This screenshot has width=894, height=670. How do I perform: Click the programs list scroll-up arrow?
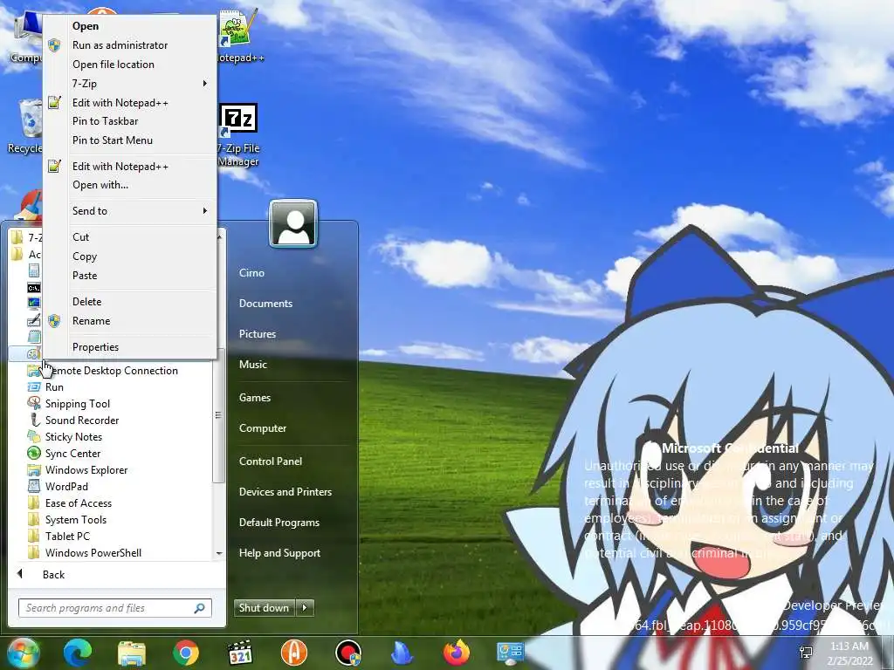tap(219, 236)
